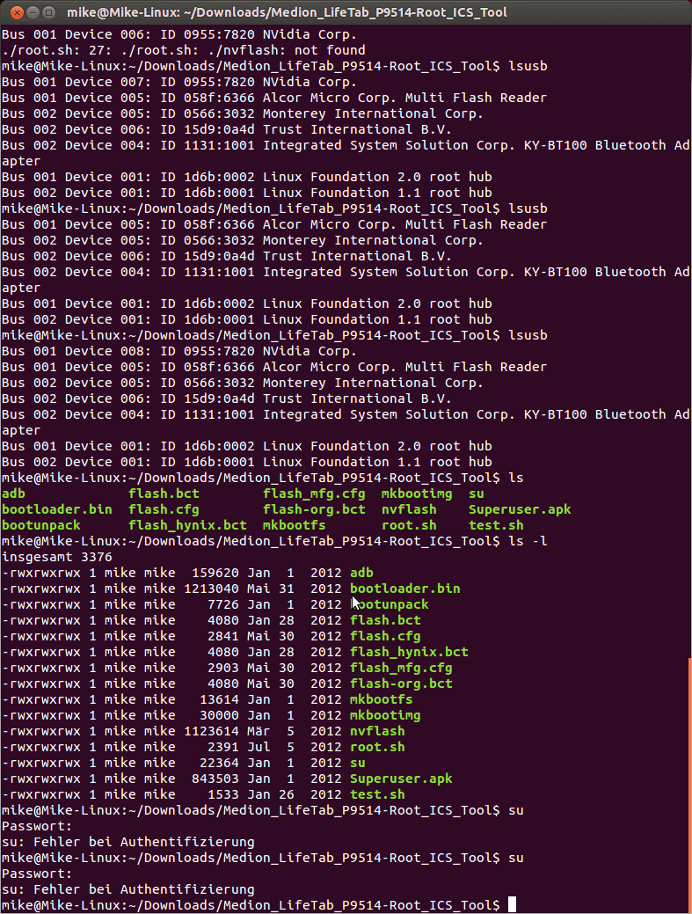Maximize the terminal window
The width and height of the screenshot is (692, 914).
click(49, 12)
